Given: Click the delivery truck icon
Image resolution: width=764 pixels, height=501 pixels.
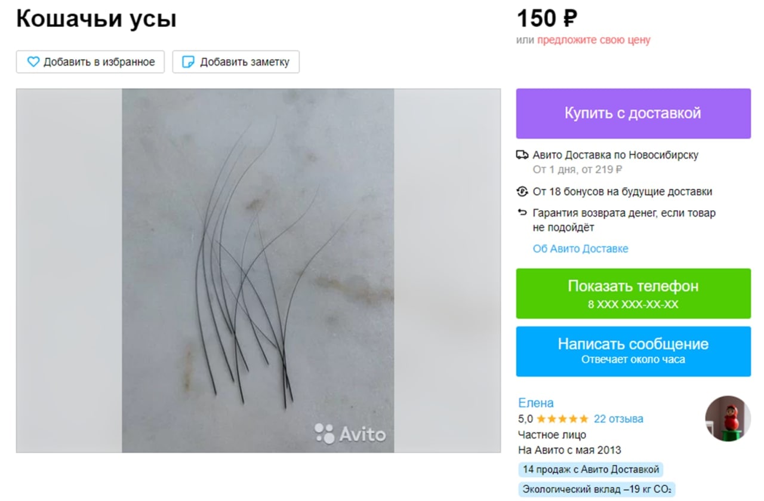Looking at the screenshot, I should click(x=522, y=155).
